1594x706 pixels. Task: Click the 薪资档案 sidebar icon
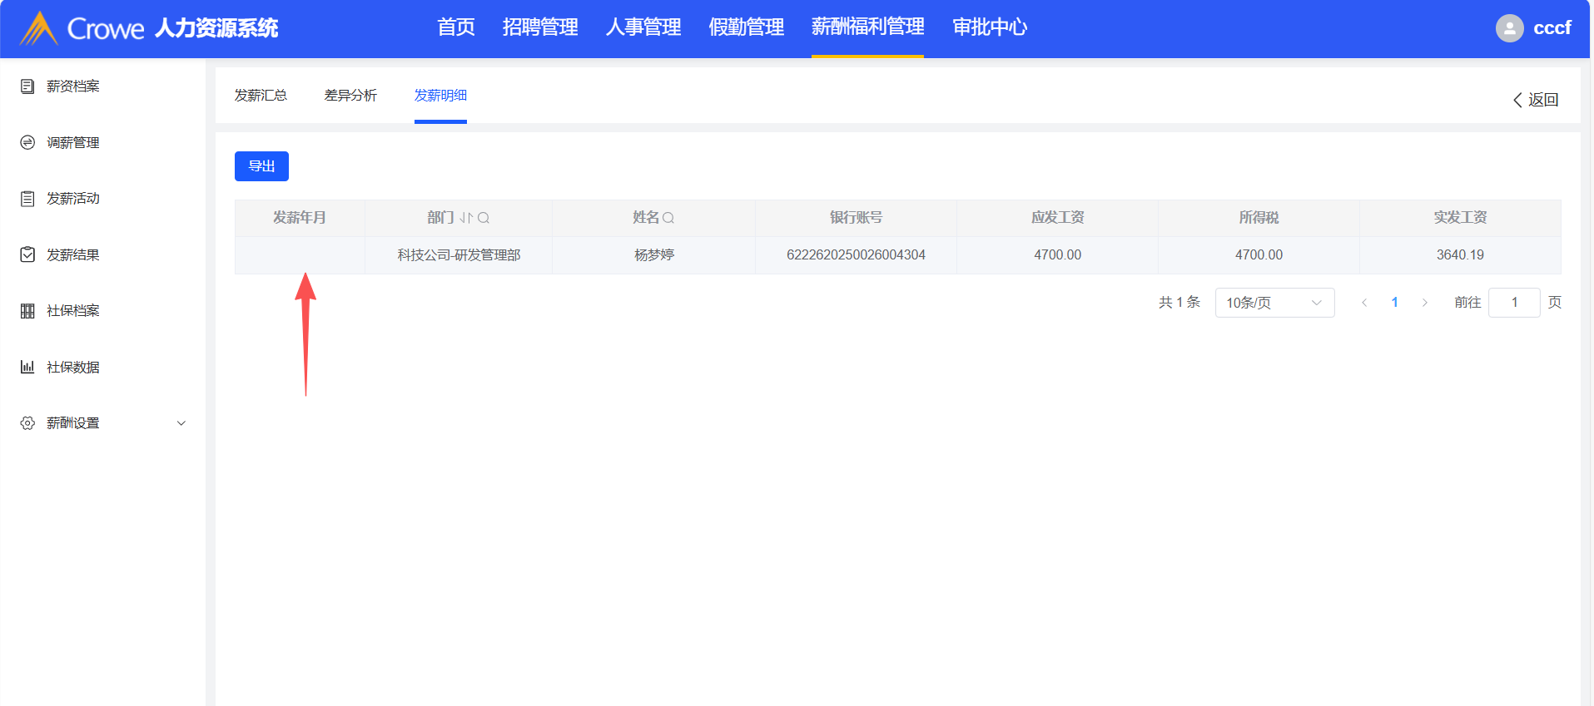pos(27,86)
